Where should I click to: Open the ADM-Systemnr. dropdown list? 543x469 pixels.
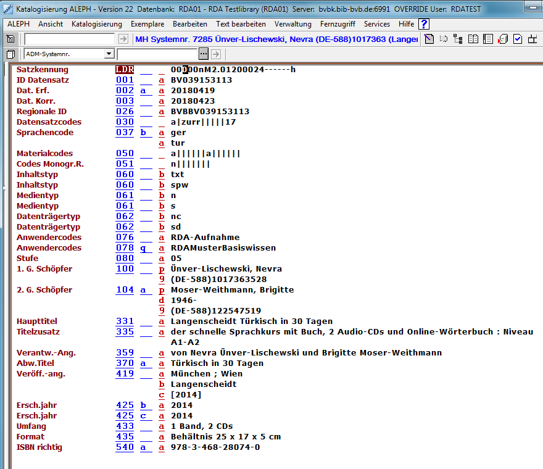click(109, 54)
